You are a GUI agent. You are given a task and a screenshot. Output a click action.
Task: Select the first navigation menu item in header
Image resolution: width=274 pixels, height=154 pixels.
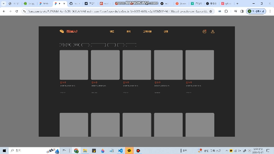click(x=112, y=32)
